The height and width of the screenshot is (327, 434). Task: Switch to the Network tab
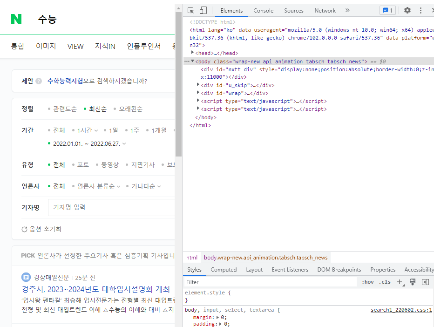click(325, 11)
